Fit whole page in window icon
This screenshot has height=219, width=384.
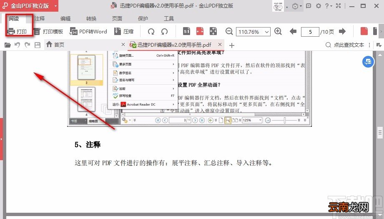213,31
